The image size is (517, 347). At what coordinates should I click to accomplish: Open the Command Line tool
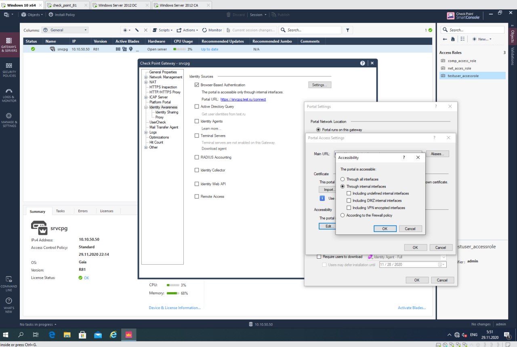point(9,284)
